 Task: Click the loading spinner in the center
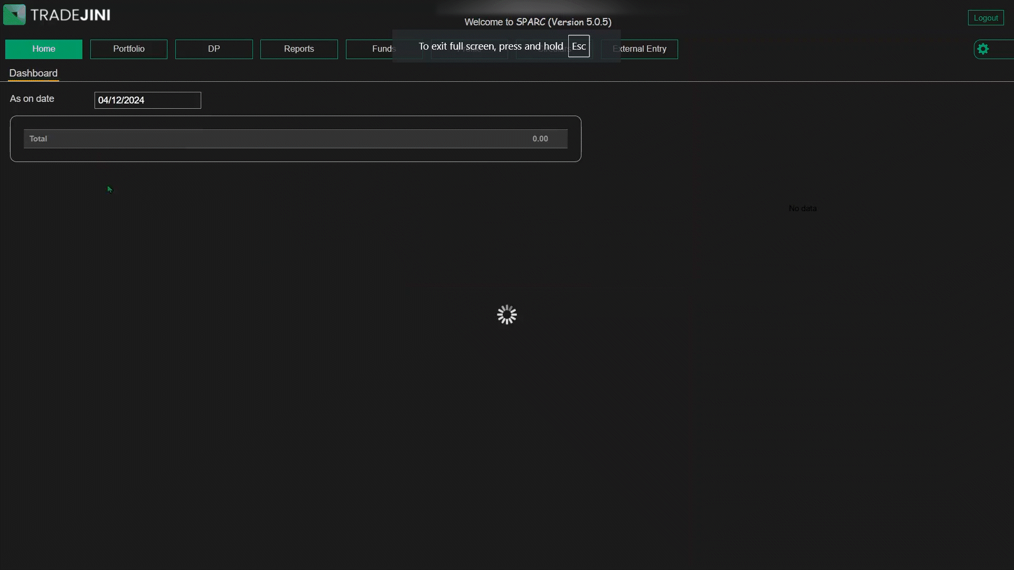coord(506,315)
